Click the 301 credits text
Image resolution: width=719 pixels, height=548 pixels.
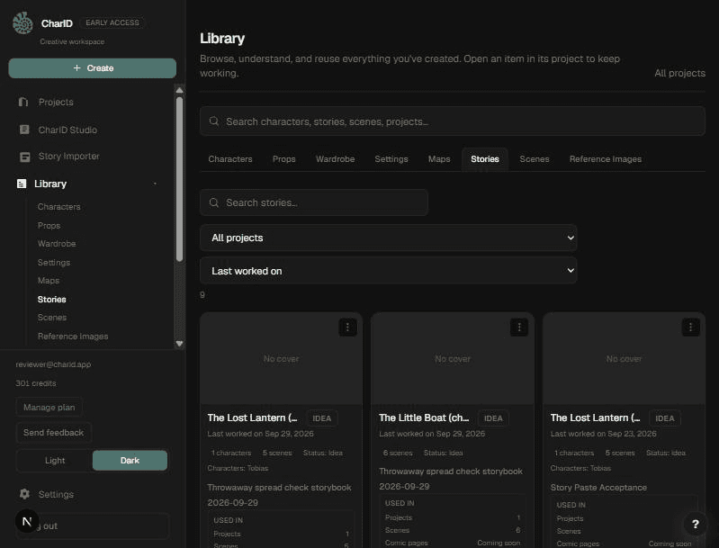click(x=36, y=383)
